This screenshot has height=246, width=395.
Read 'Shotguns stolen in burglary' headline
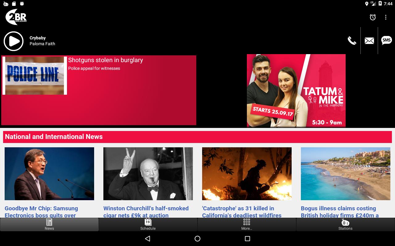tap(106, 60)
